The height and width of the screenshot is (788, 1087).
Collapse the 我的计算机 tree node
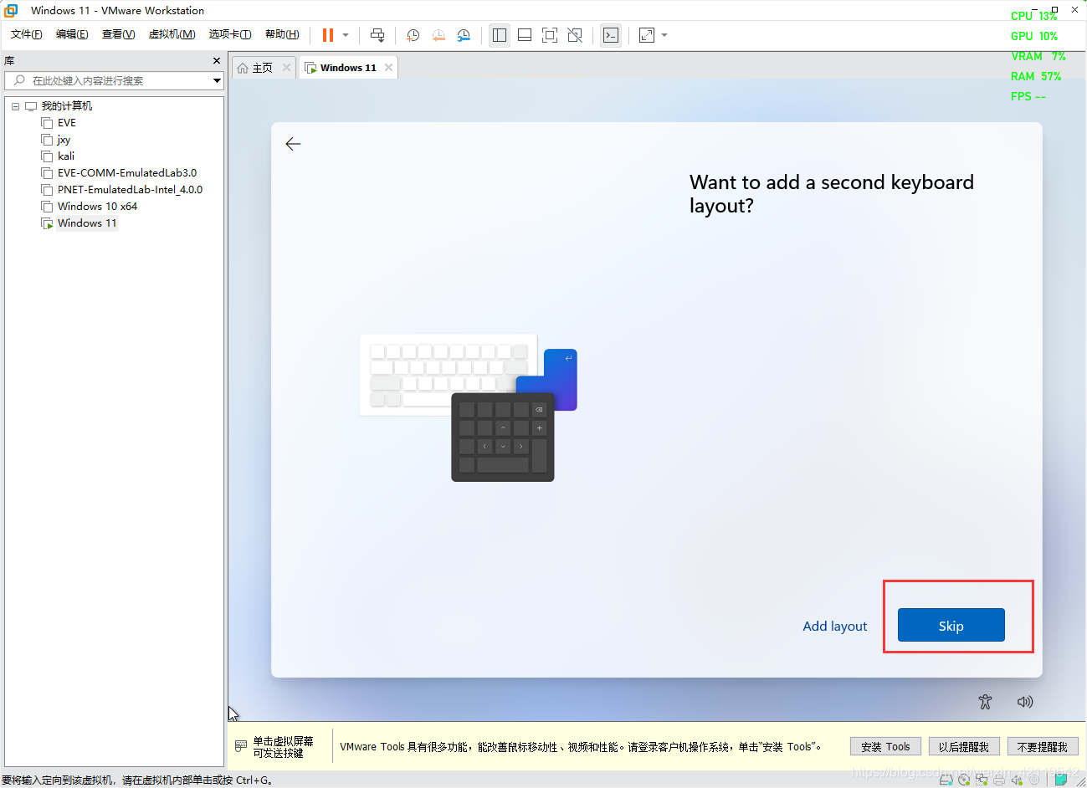(x=15, y=106)
